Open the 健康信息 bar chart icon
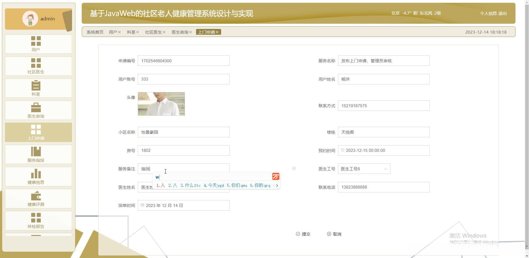529x258 pixels. tap(36, 173)
